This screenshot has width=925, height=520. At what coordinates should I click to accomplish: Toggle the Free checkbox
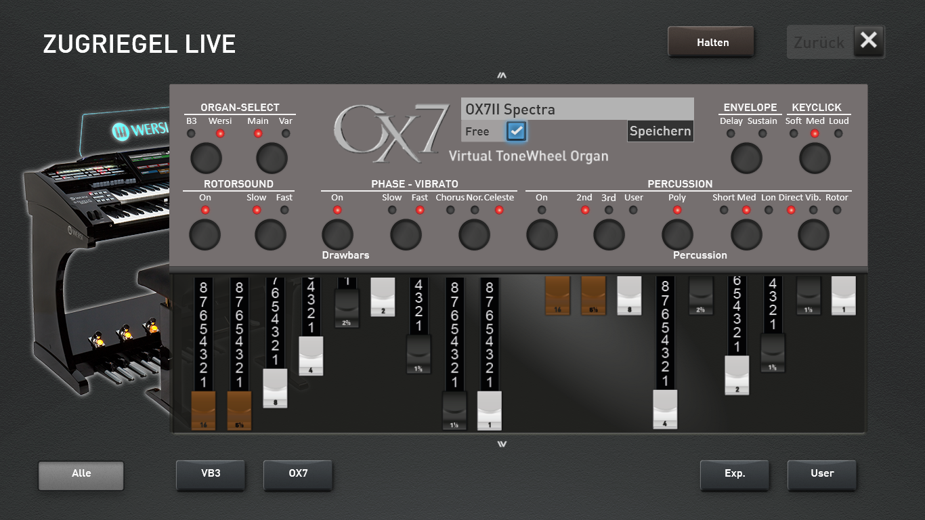(517, 131)
